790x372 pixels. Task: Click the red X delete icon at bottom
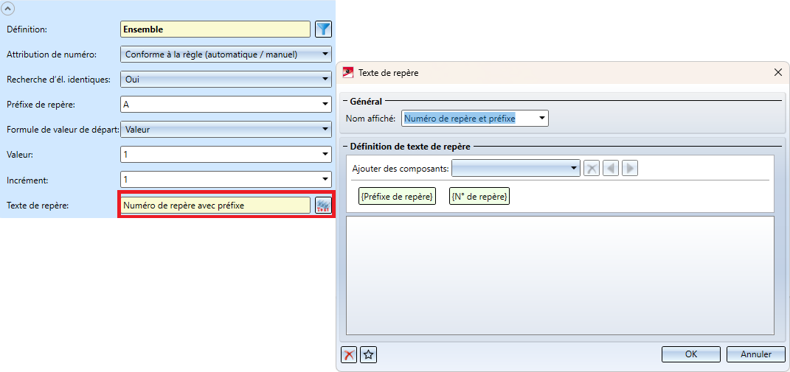click(x=349, y=354)
